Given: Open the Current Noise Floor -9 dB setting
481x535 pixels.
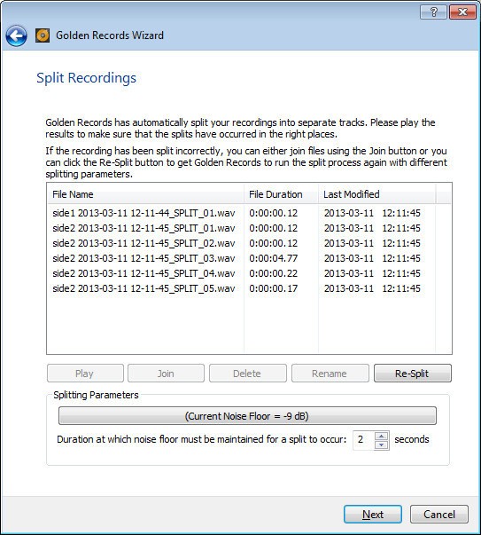Looking at the screenshot, I should coord(247,416).
